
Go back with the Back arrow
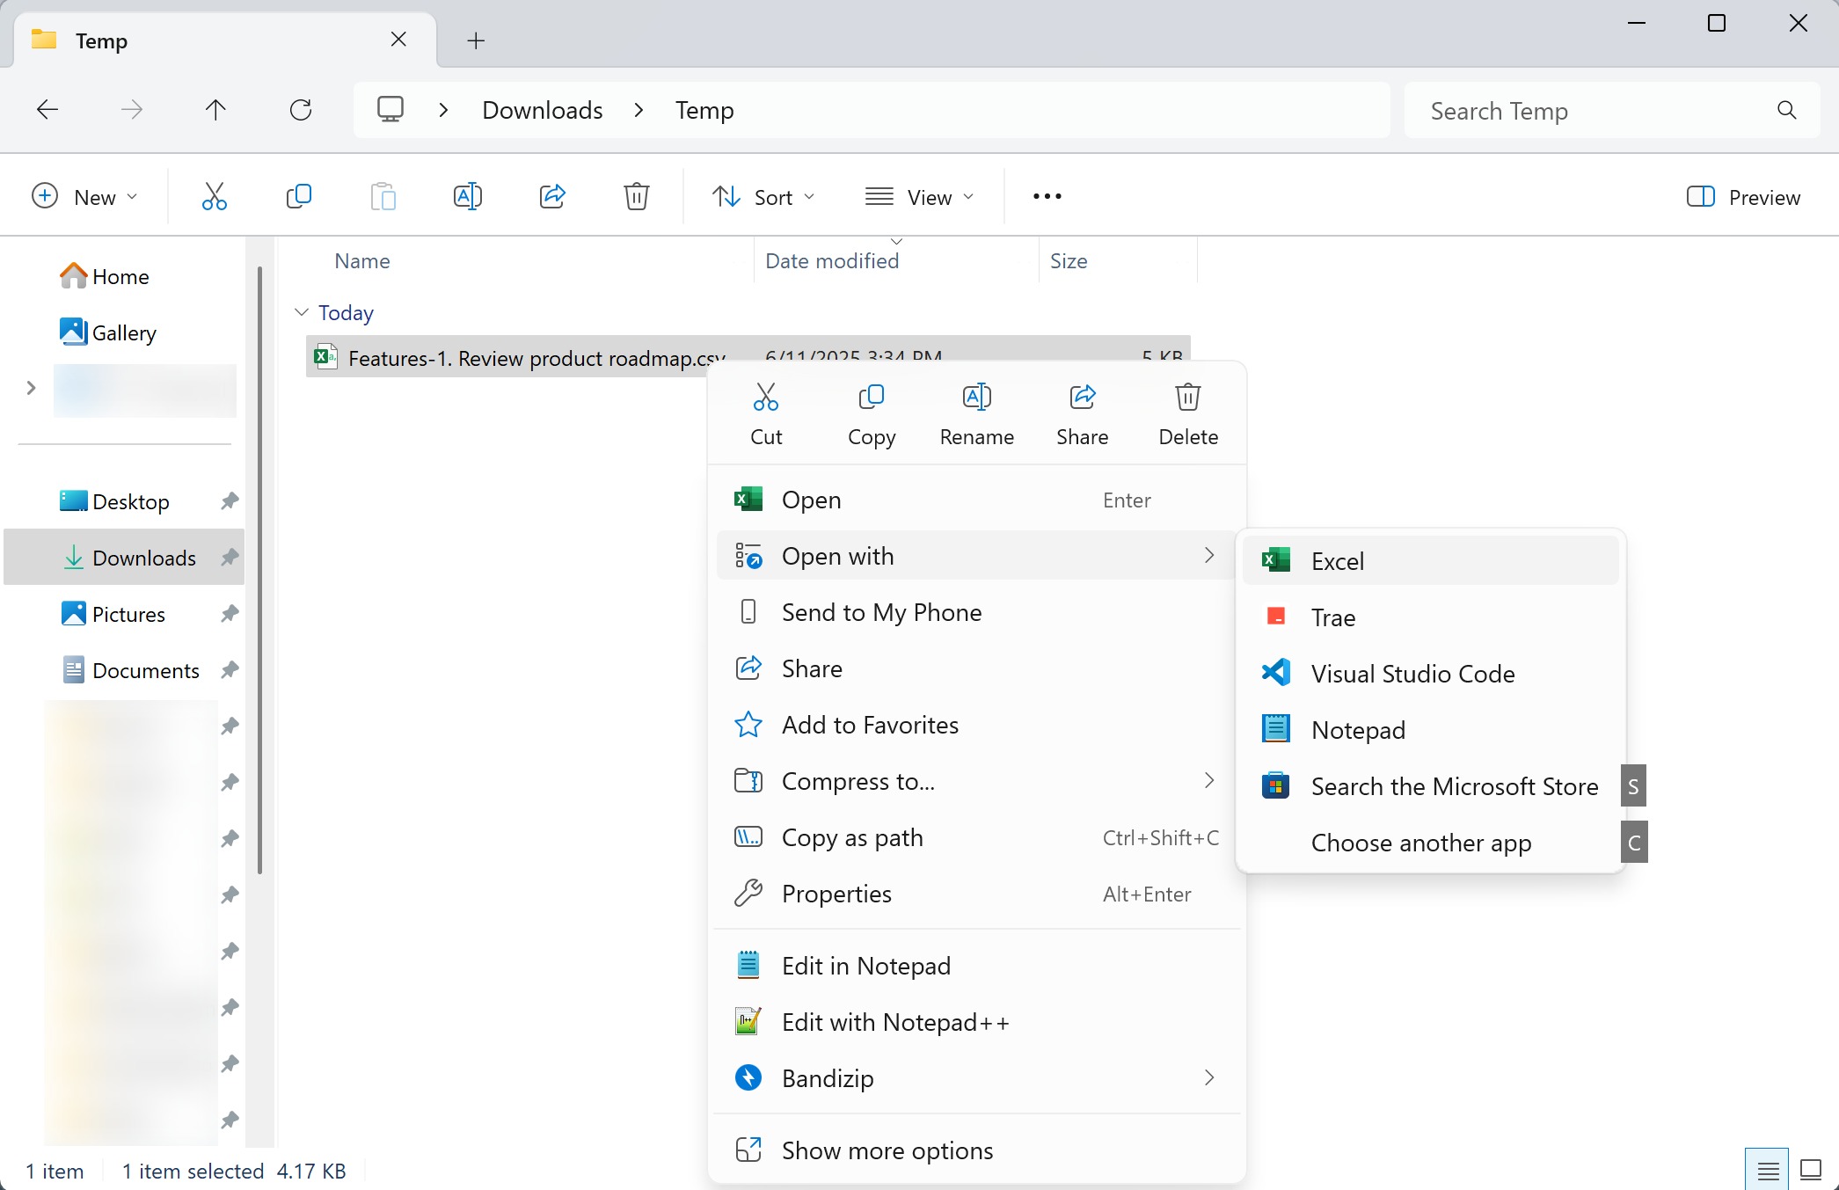pos(47,110)
